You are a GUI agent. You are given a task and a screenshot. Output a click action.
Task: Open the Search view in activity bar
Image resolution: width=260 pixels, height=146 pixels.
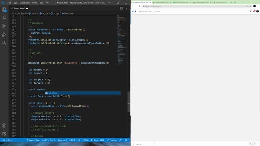(4, 18)
